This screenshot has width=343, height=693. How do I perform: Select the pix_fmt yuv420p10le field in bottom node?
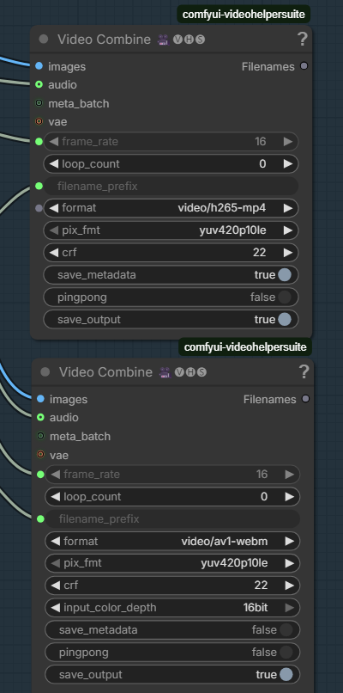173,563
